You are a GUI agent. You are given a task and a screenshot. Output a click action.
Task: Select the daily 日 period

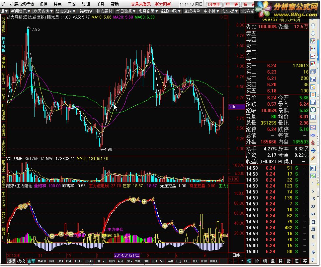(x=313, y=222)
